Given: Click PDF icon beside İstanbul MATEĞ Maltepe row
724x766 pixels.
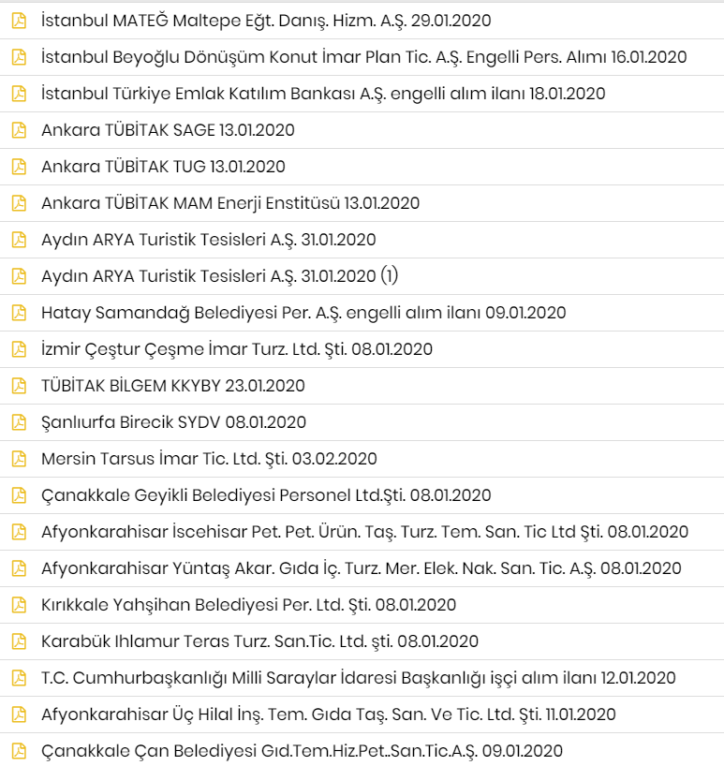Looking at the screenshot, I should pyautogui.click(x=19, y=21).
